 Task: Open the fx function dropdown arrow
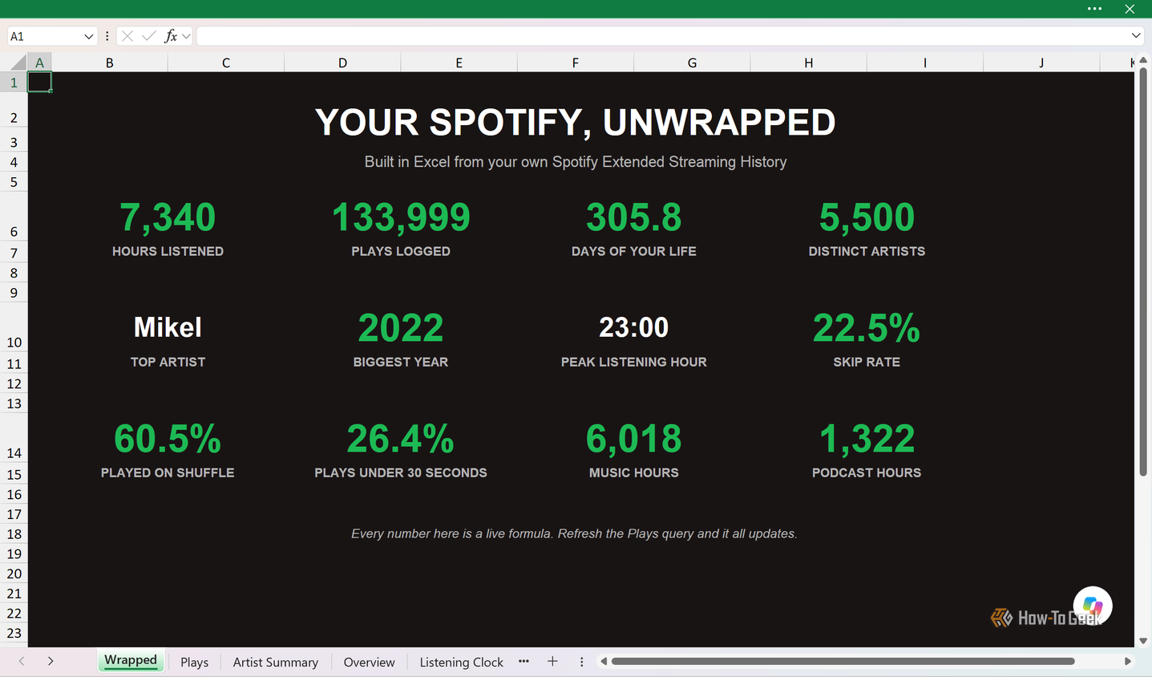(x=186, y=36)
